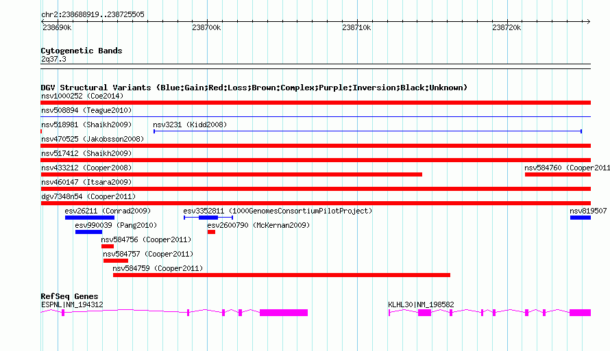Select the nsv584759 long red loss bar
Image resolution: width=610 pixels, height=351 pixels.
pos(282,275)
